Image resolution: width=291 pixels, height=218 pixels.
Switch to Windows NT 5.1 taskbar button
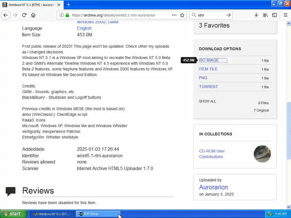53,214
